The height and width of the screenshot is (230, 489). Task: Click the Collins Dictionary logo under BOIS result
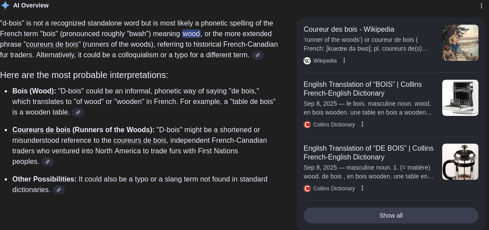[307, 125]
